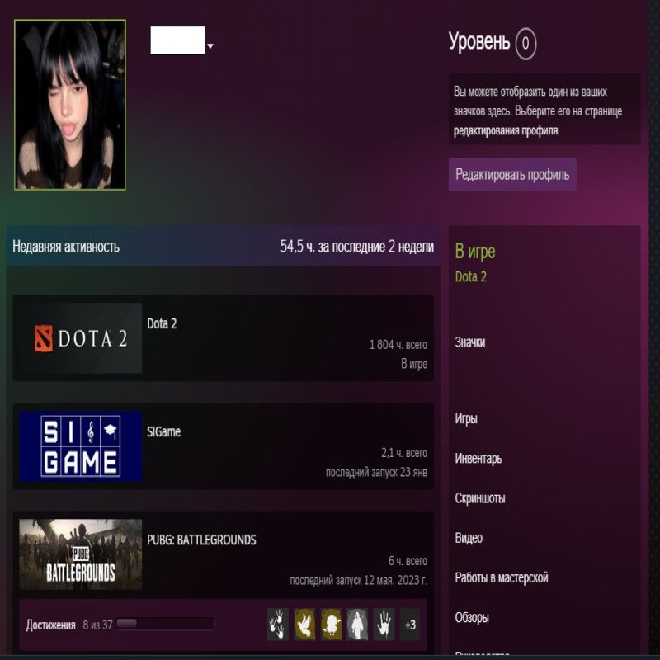Go to the Игры section
The image size is (660, 660).
[x=466, y=418]
